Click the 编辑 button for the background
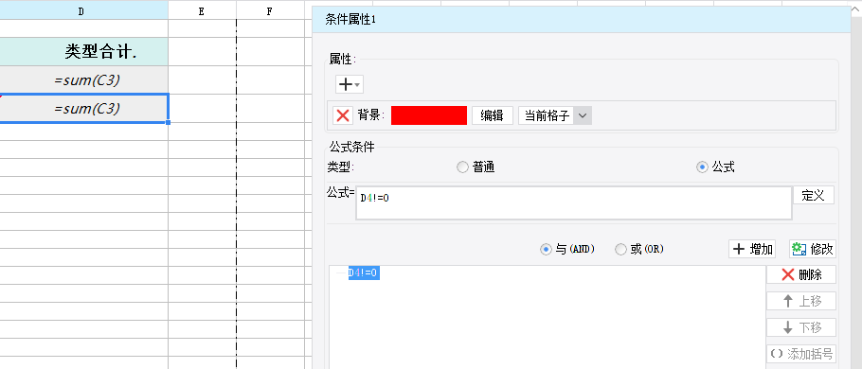The height and width of the screenshot is (369, 862). pos(492,115)
